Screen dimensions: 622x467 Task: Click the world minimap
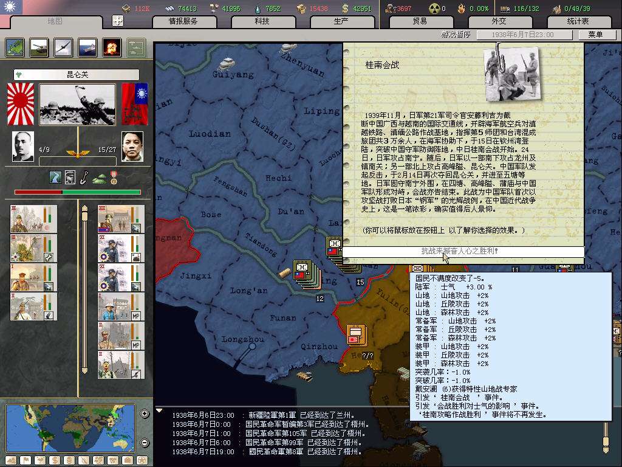[70, 428]
